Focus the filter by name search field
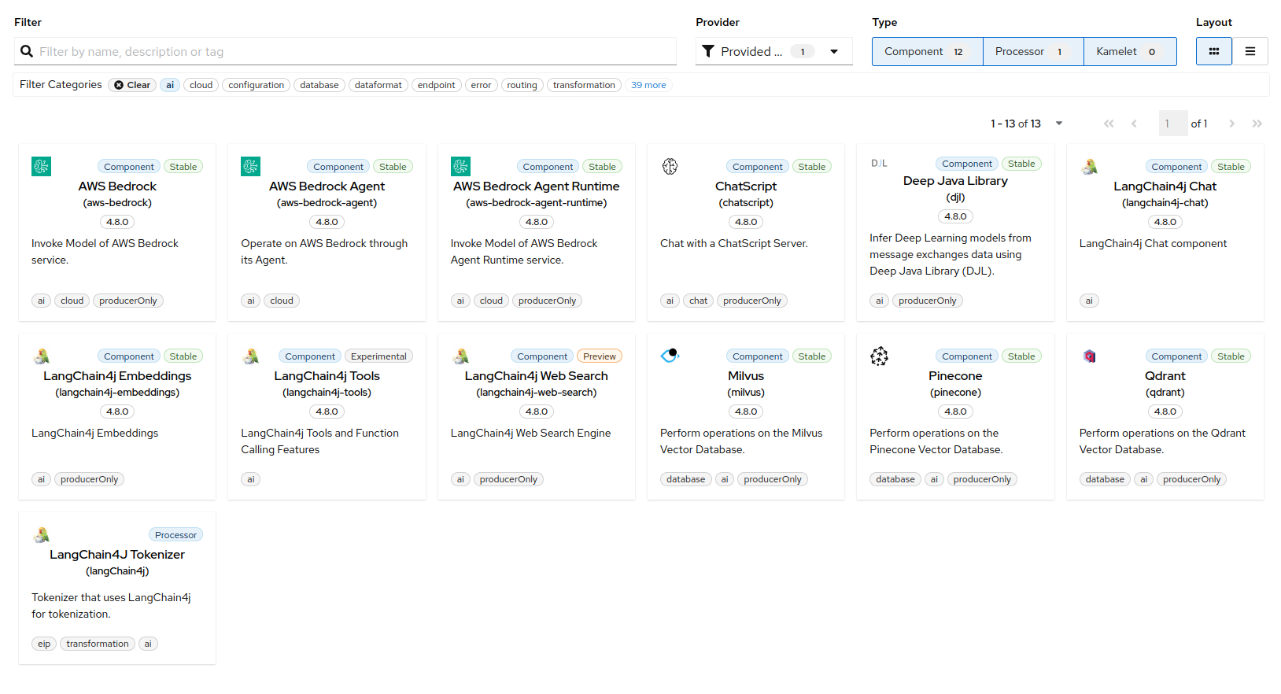Screen dimensions: 1281x694 (x=345, y=51)
